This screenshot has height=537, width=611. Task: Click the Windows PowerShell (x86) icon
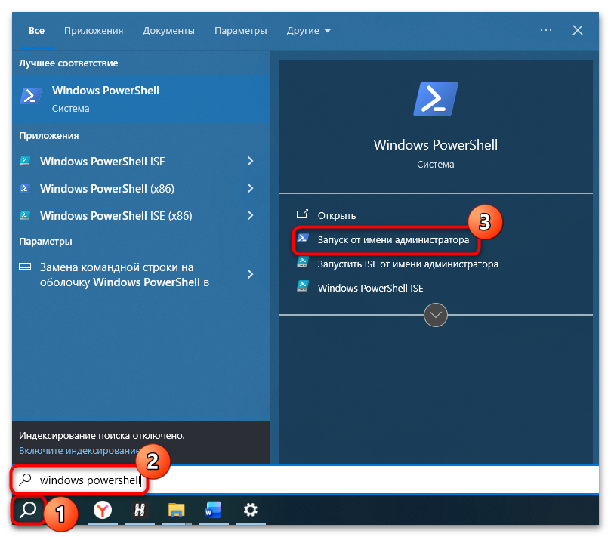(x=25, y=188)
